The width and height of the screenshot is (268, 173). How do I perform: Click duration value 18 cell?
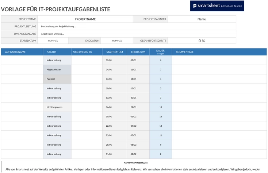pyautogui.click(x=161, y=126)
